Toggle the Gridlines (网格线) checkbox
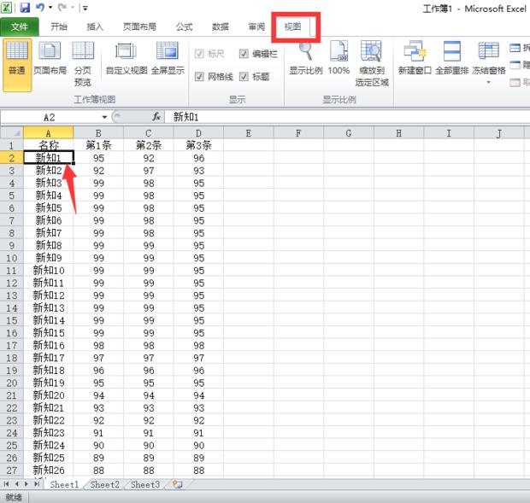 point(199,77)
